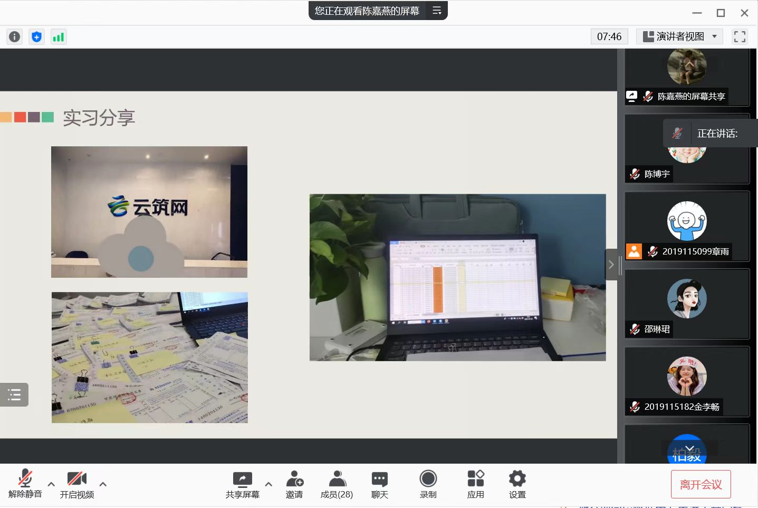Image resolution: width=758 pixels, height=508 pixels.
Task: Open the 聊天 chat panel
Action: coord(379,484)
